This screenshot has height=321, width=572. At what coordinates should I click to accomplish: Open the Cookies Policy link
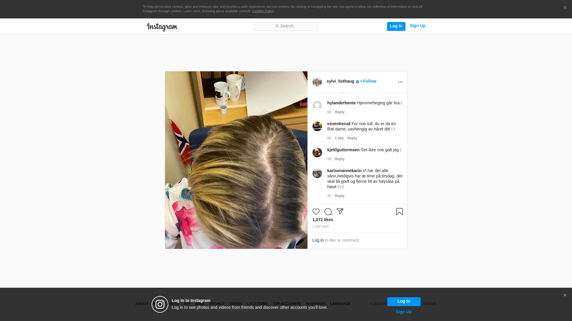(263, 11)
